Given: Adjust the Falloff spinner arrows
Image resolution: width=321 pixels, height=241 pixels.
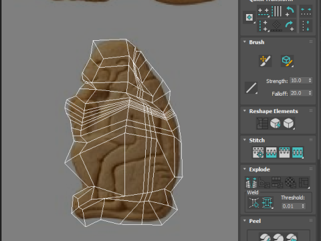Looking at the screenshot, I should click(x=310, y=93).
